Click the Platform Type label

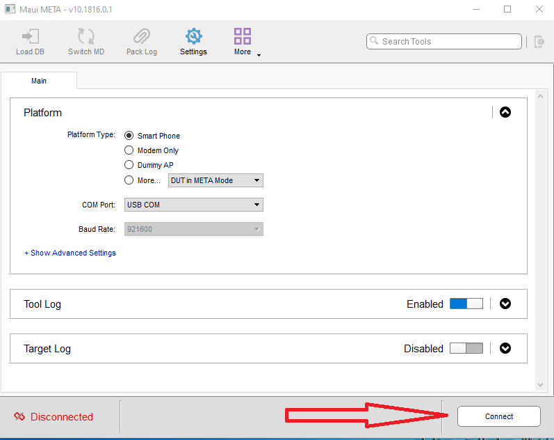tap(91, 134)
